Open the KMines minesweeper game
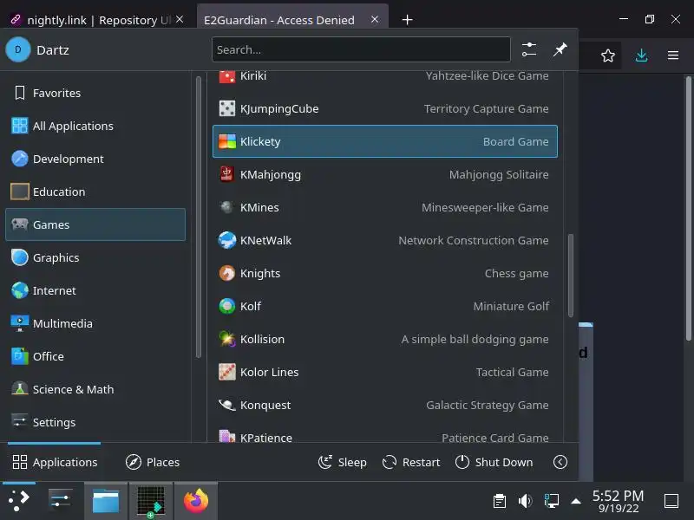This screenshot has width=694, height=520. pos(384,207)
